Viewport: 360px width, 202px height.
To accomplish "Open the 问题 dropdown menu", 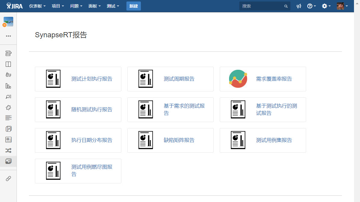I will tap(76, 6).
